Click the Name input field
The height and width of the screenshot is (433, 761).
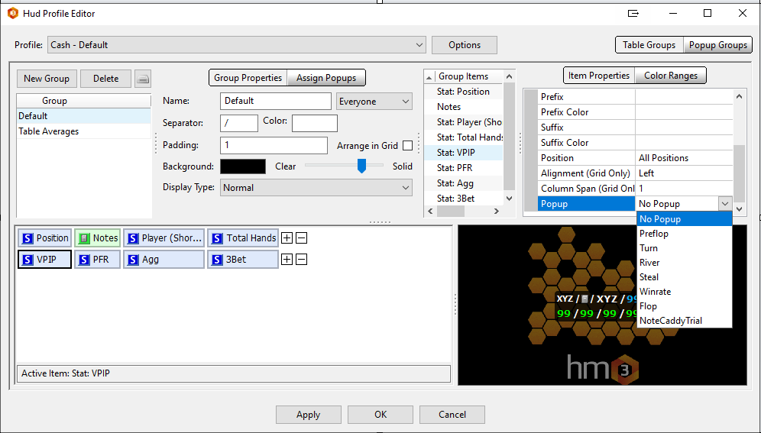(276, 102)
